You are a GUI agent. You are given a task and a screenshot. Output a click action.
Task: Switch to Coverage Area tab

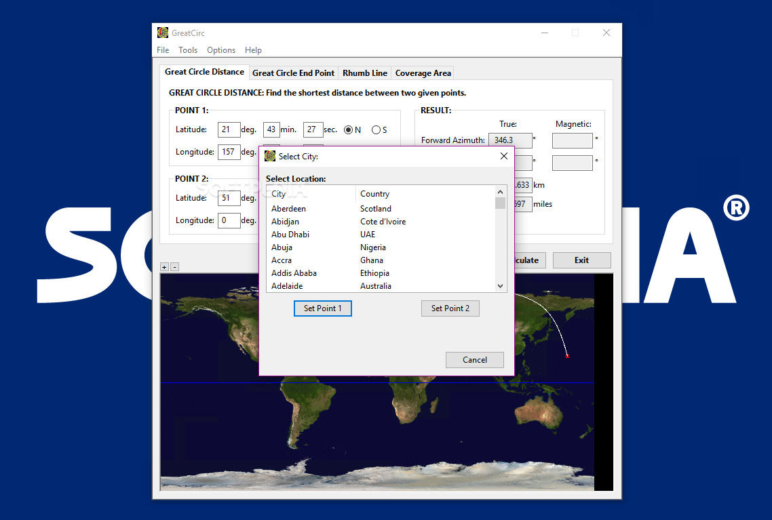(x=423, y=73)
